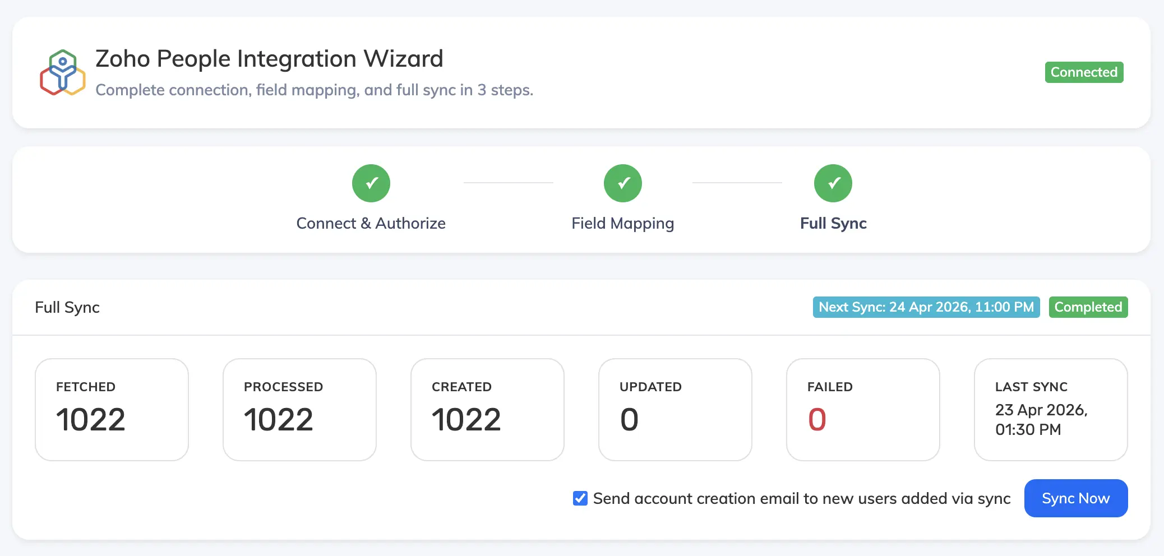
Task: Click the Sync Now button
Action: [1076, 498]
